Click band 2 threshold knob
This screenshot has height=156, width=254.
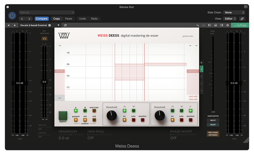point(160,115)
